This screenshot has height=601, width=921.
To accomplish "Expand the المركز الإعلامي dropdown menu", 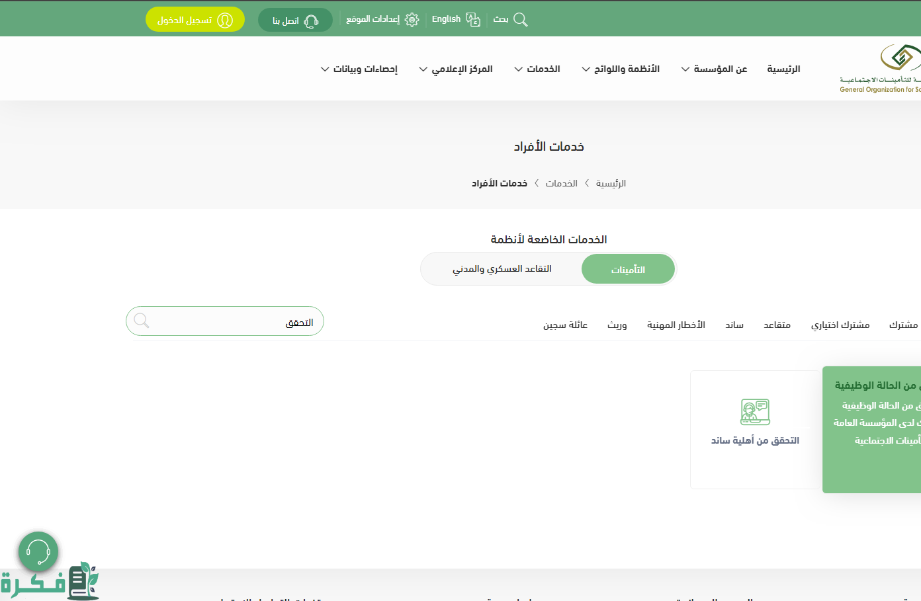I will pos(456,69).
